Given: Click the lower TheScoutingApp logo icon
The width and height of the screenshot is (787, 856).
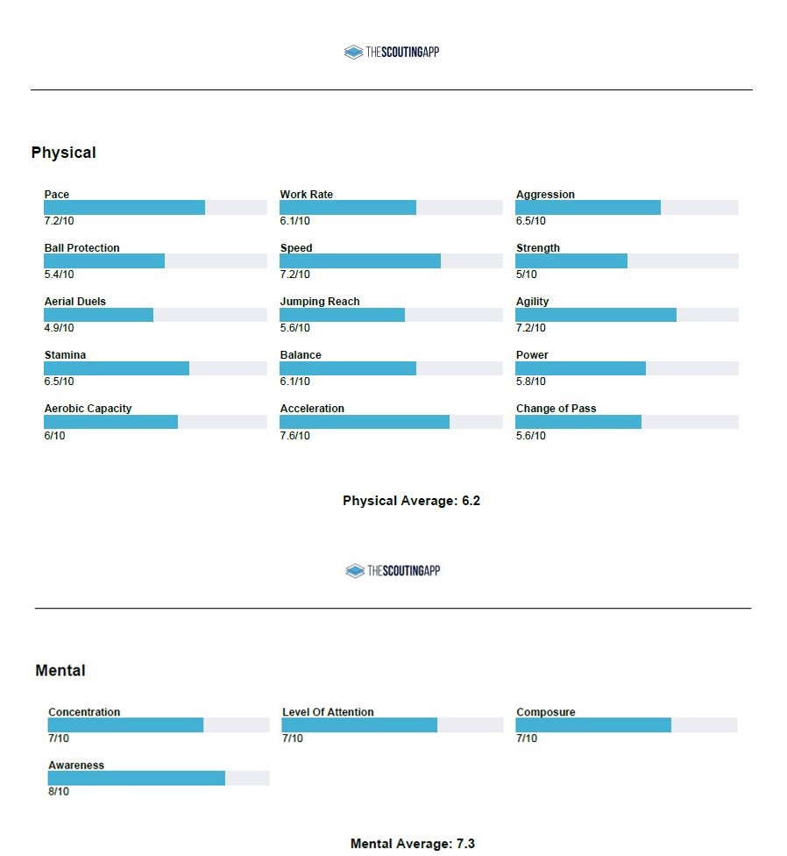Looking at the screenshot, I should click(x=354, y=571).
